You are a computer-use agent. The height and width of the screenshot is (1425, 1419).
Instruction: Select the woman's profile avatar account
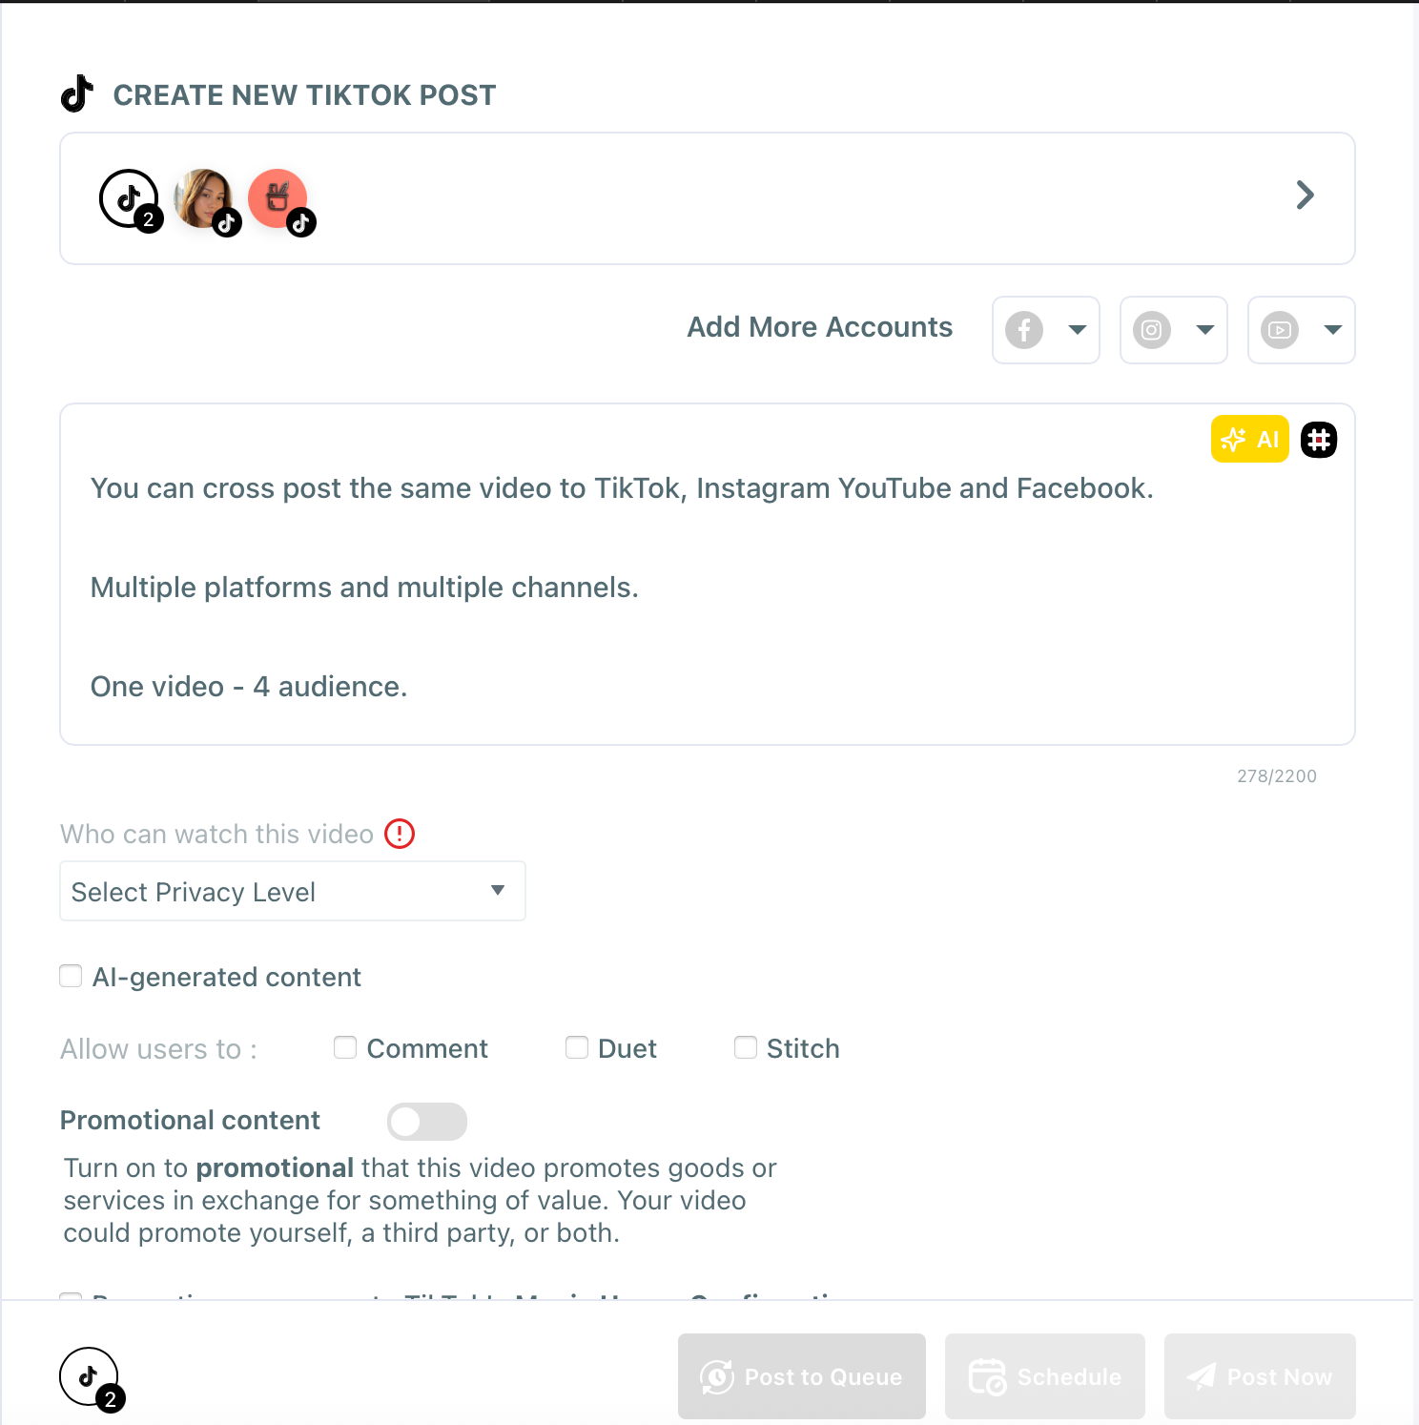[204, 199]
